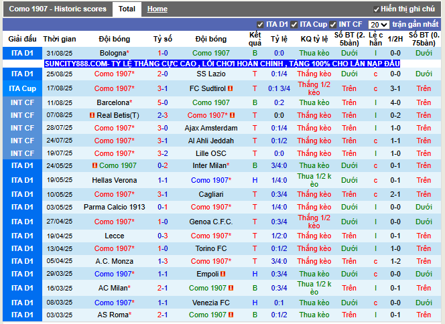Click the 'Como 1907 - Historic scores' title
Viewport: 445px width, 324px height.
pyautogui.click(x=58, y=9)
